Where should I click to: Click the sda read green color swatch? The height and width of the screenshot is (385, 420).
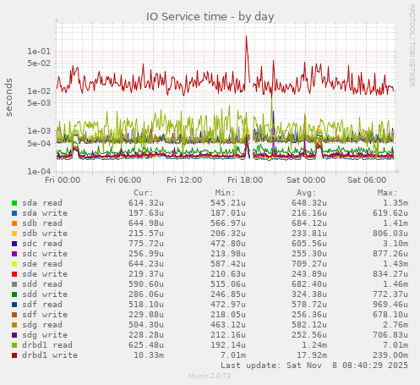tap(14, 203)
